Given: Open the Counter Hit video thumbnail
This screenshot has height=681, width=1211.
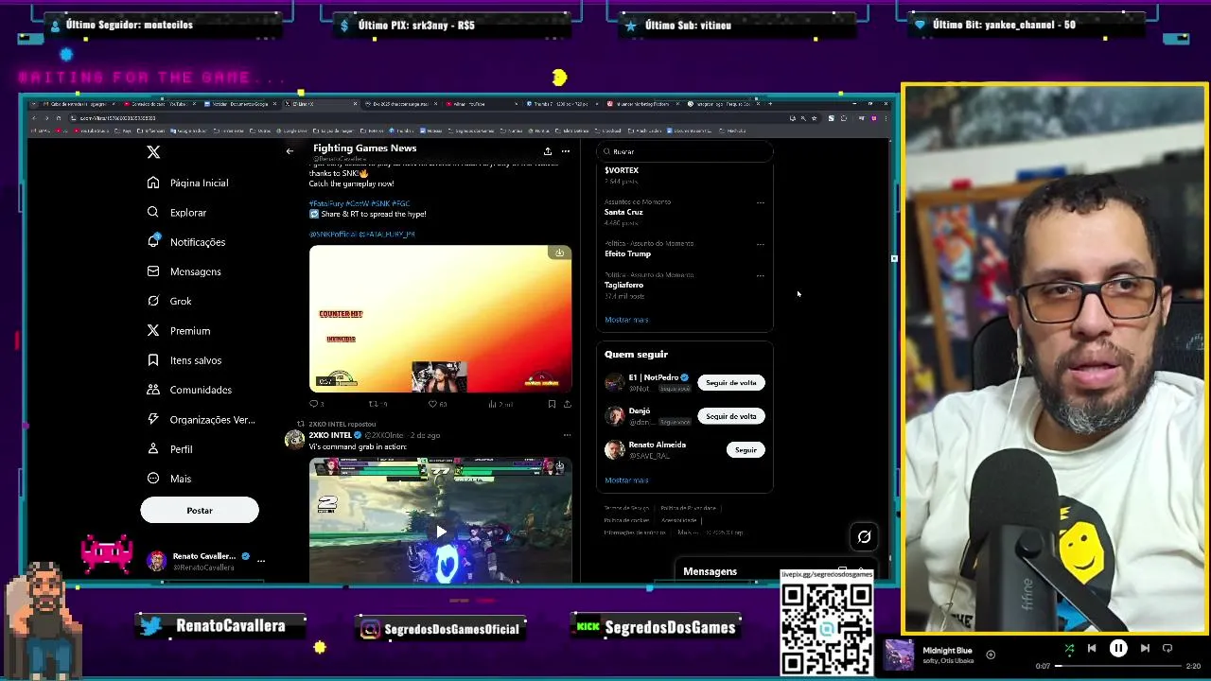Looking at the screenshot, I should coord(440,319).
